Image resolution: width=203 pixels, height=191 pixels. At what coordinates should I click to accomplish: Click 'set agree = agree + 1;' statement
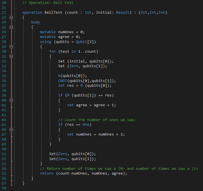pos(91,105)
